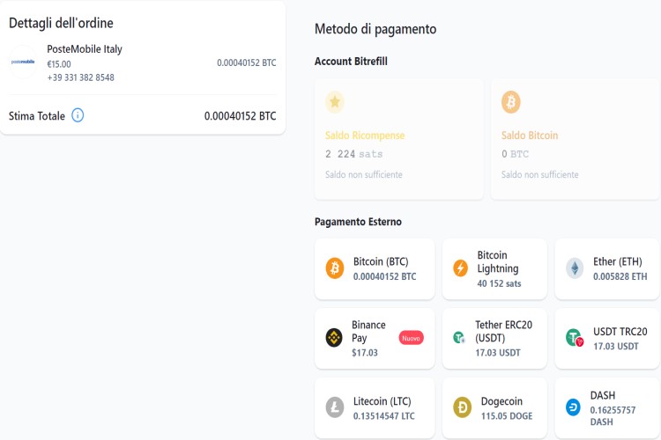
Task: Select Binance Pay option label
Action: click(x=368, y=332)
